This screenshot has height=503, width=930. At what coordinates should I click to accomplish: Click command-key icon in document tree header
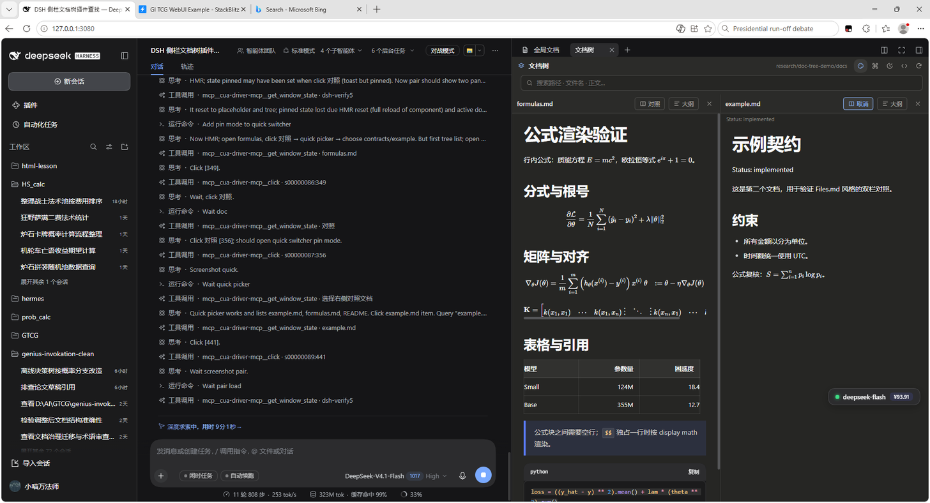[x=876, y=66]
